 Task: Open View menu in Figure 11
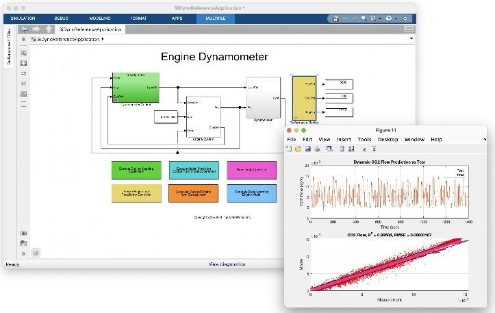point(325,139)
